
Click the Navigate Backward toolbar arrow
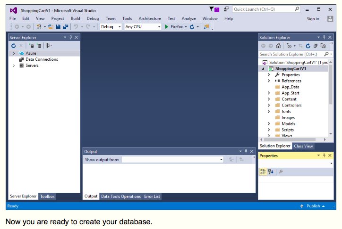coord(17,27)
